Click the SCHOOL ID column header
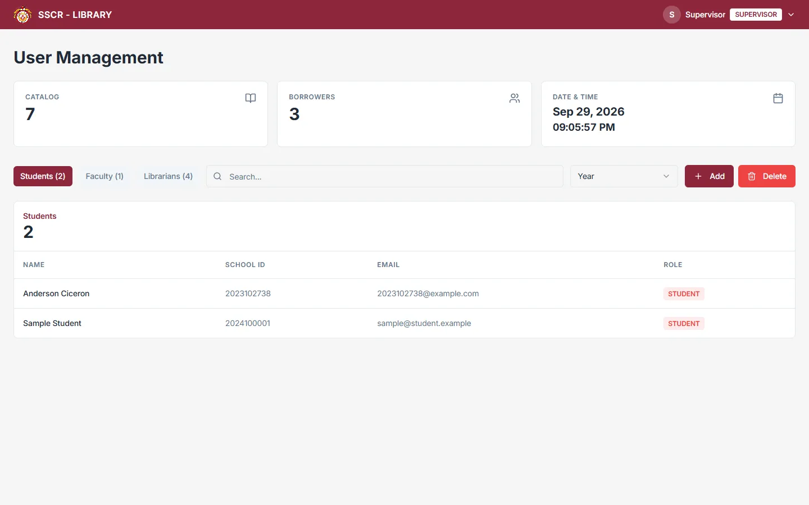809x505 pixels. (x=245, y=265)
